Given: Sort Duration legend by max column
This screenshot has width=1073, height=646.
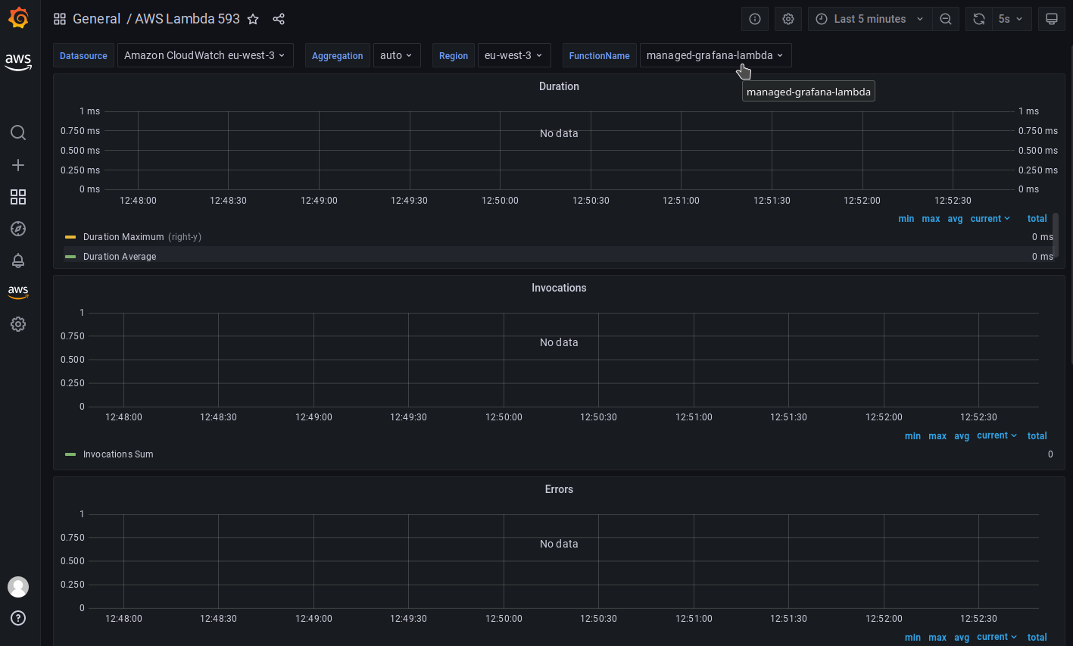Looking at the screenshot, I should [x=931, y=219].
